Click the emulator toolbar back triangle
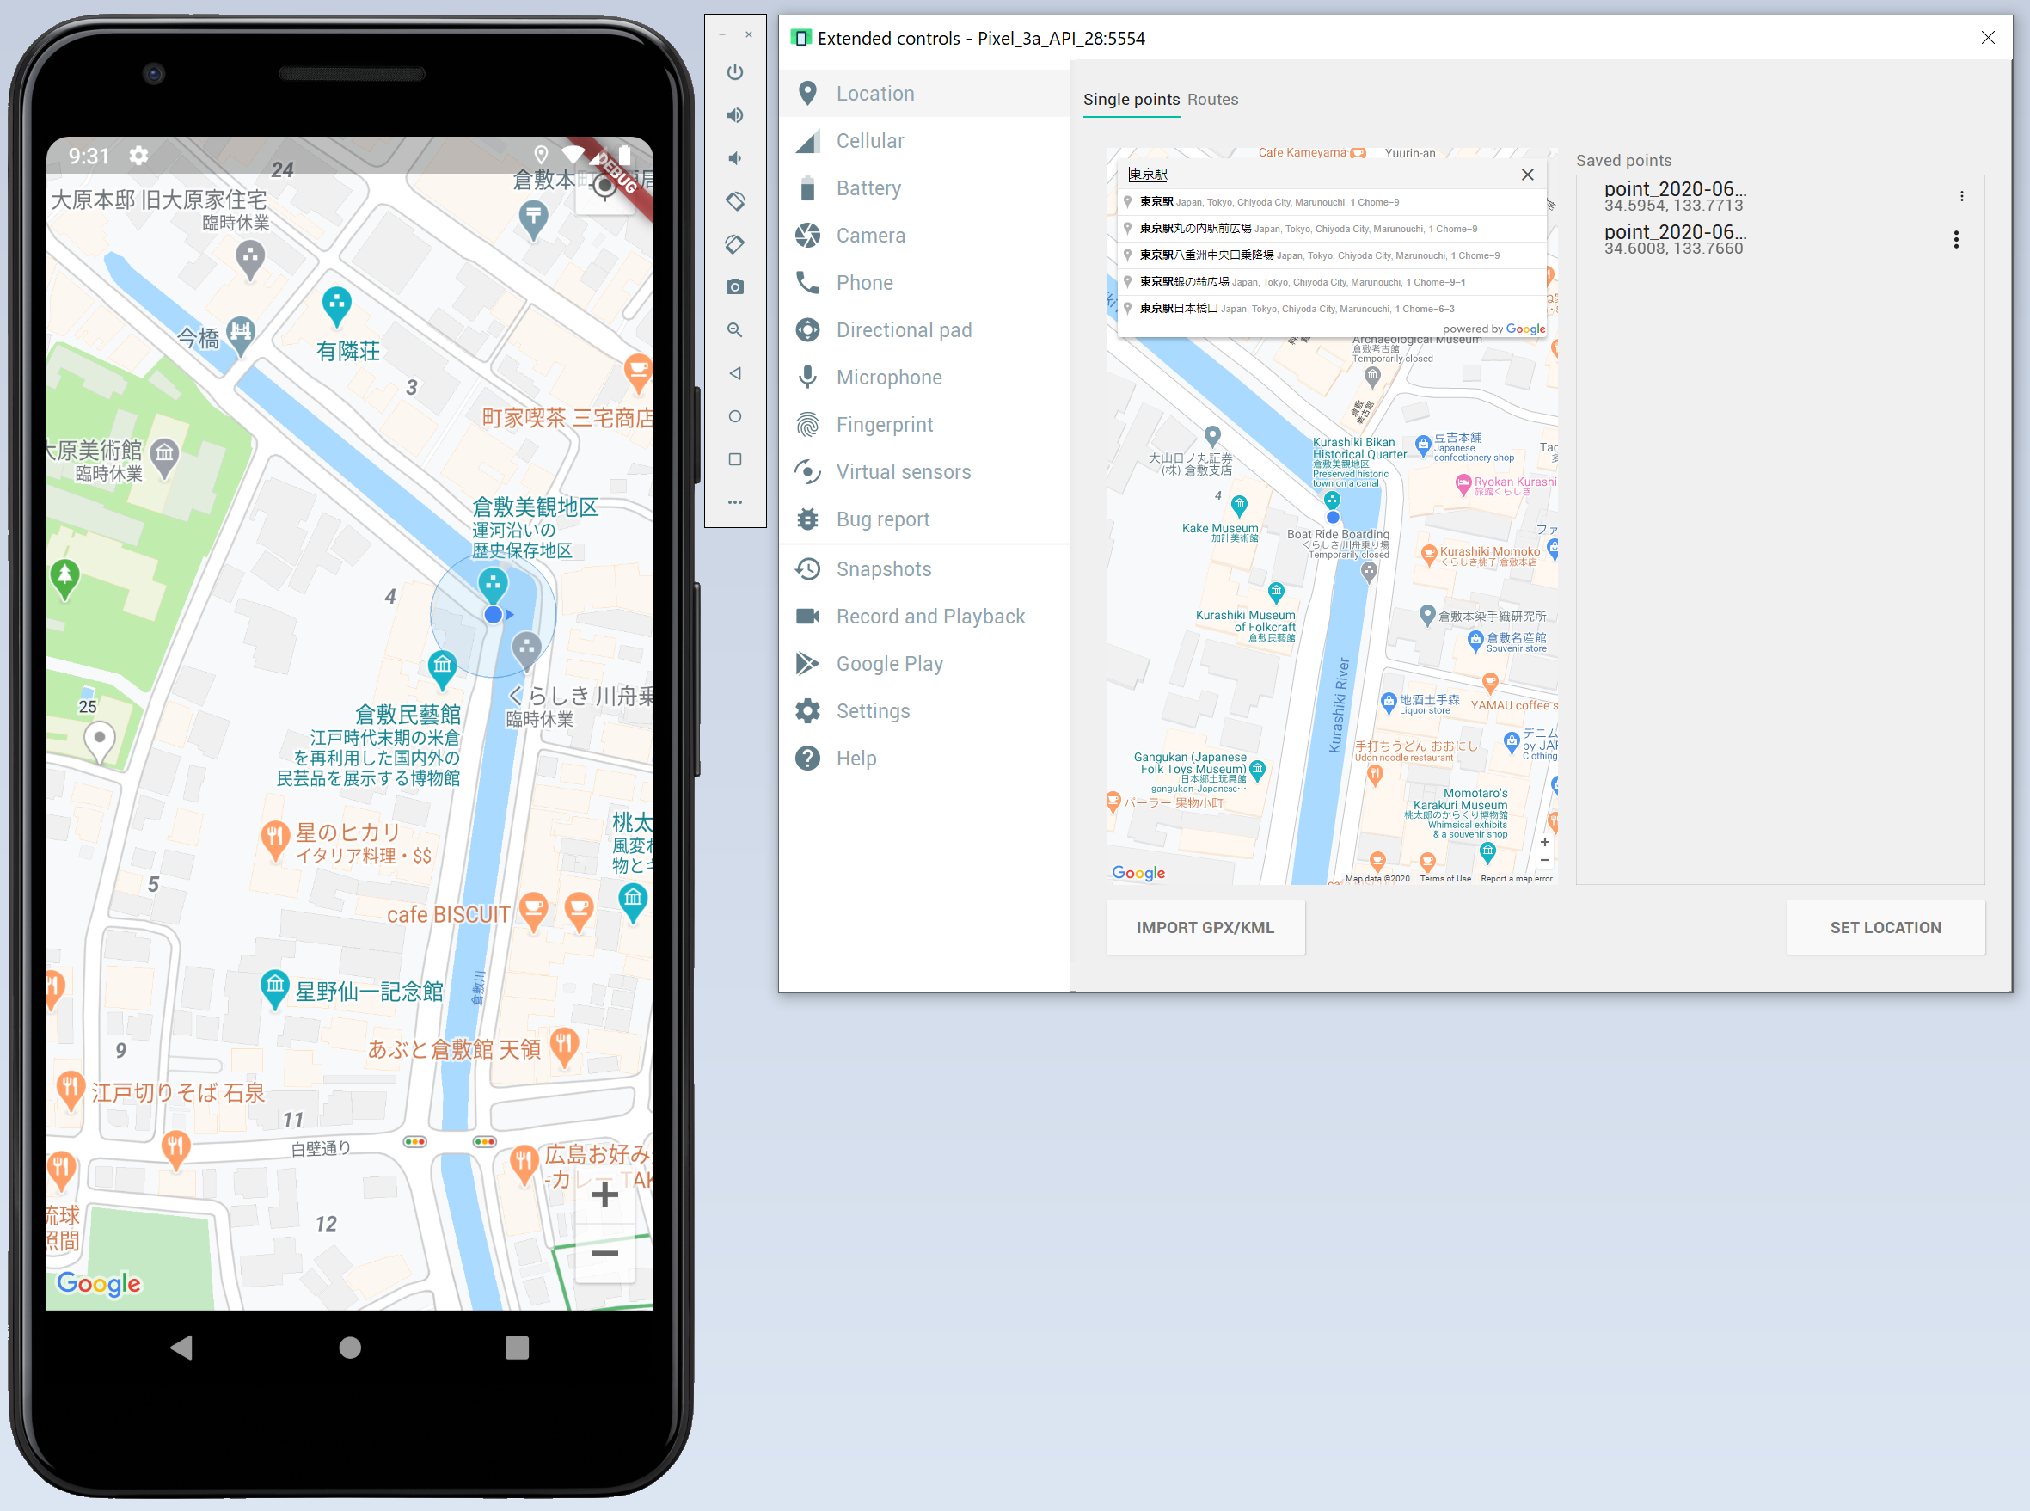 pyautogui.click(x=735, y=373)
